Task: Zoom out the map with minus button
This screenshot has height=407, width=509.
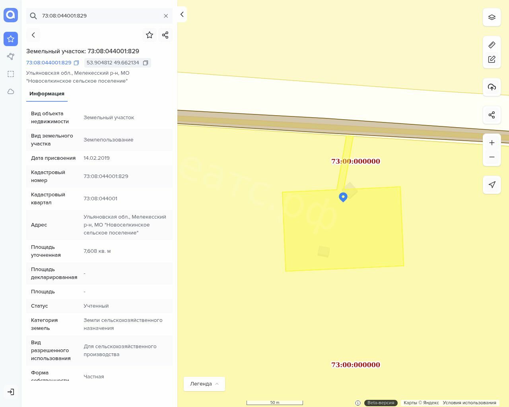Action: [x=492, y=157]
